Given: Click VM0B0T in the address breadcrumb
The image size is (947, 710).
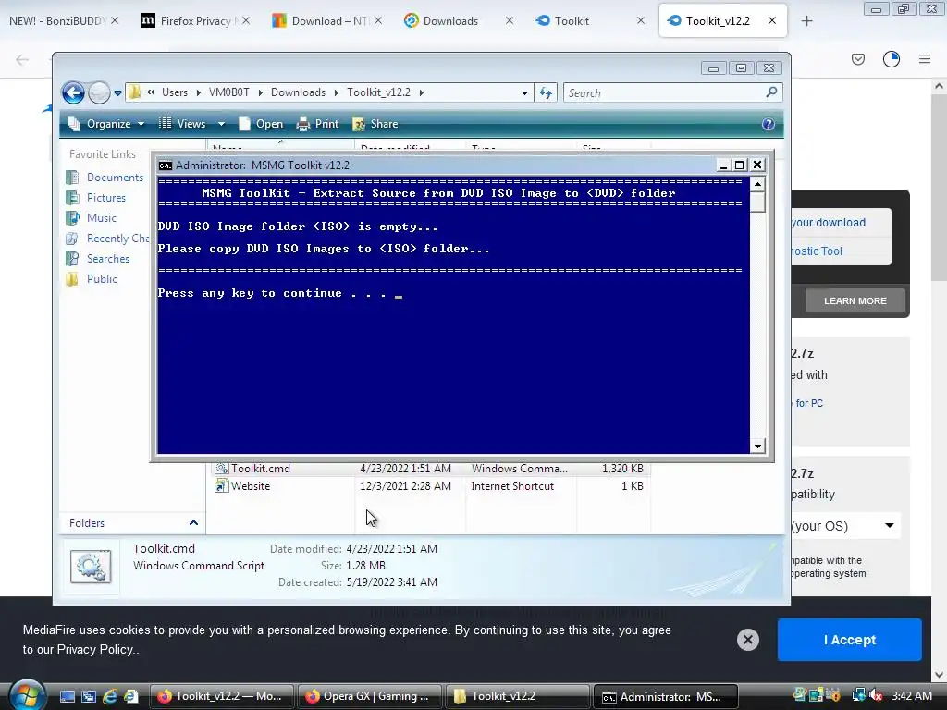Looking at the screenshot, I should coord(229,92).
